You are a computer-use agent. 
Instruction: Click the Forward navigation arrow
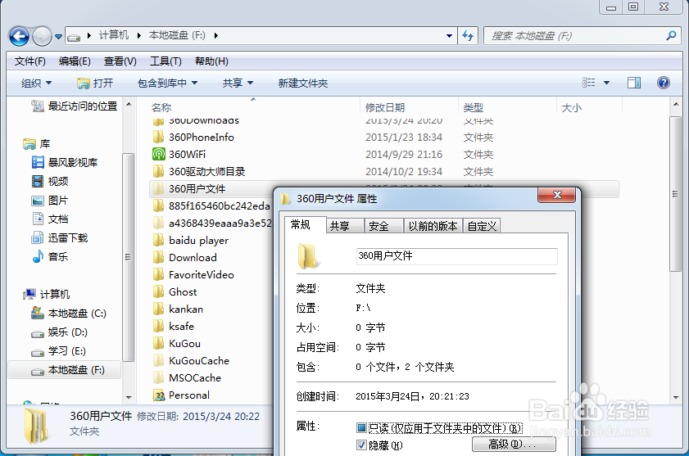point(42,36)
